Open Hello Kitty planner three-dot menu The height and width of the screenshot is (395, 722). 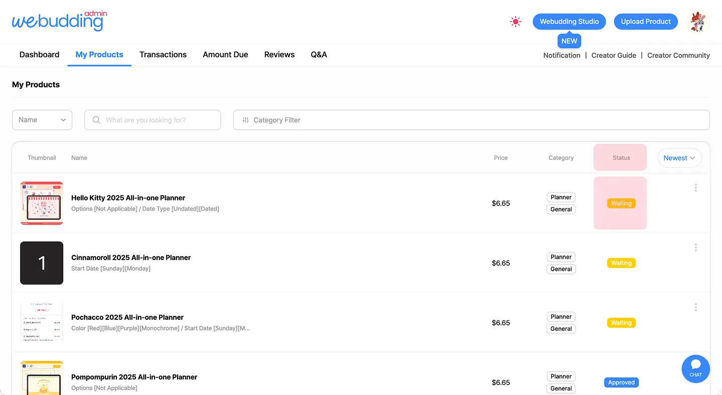[695, 187]
